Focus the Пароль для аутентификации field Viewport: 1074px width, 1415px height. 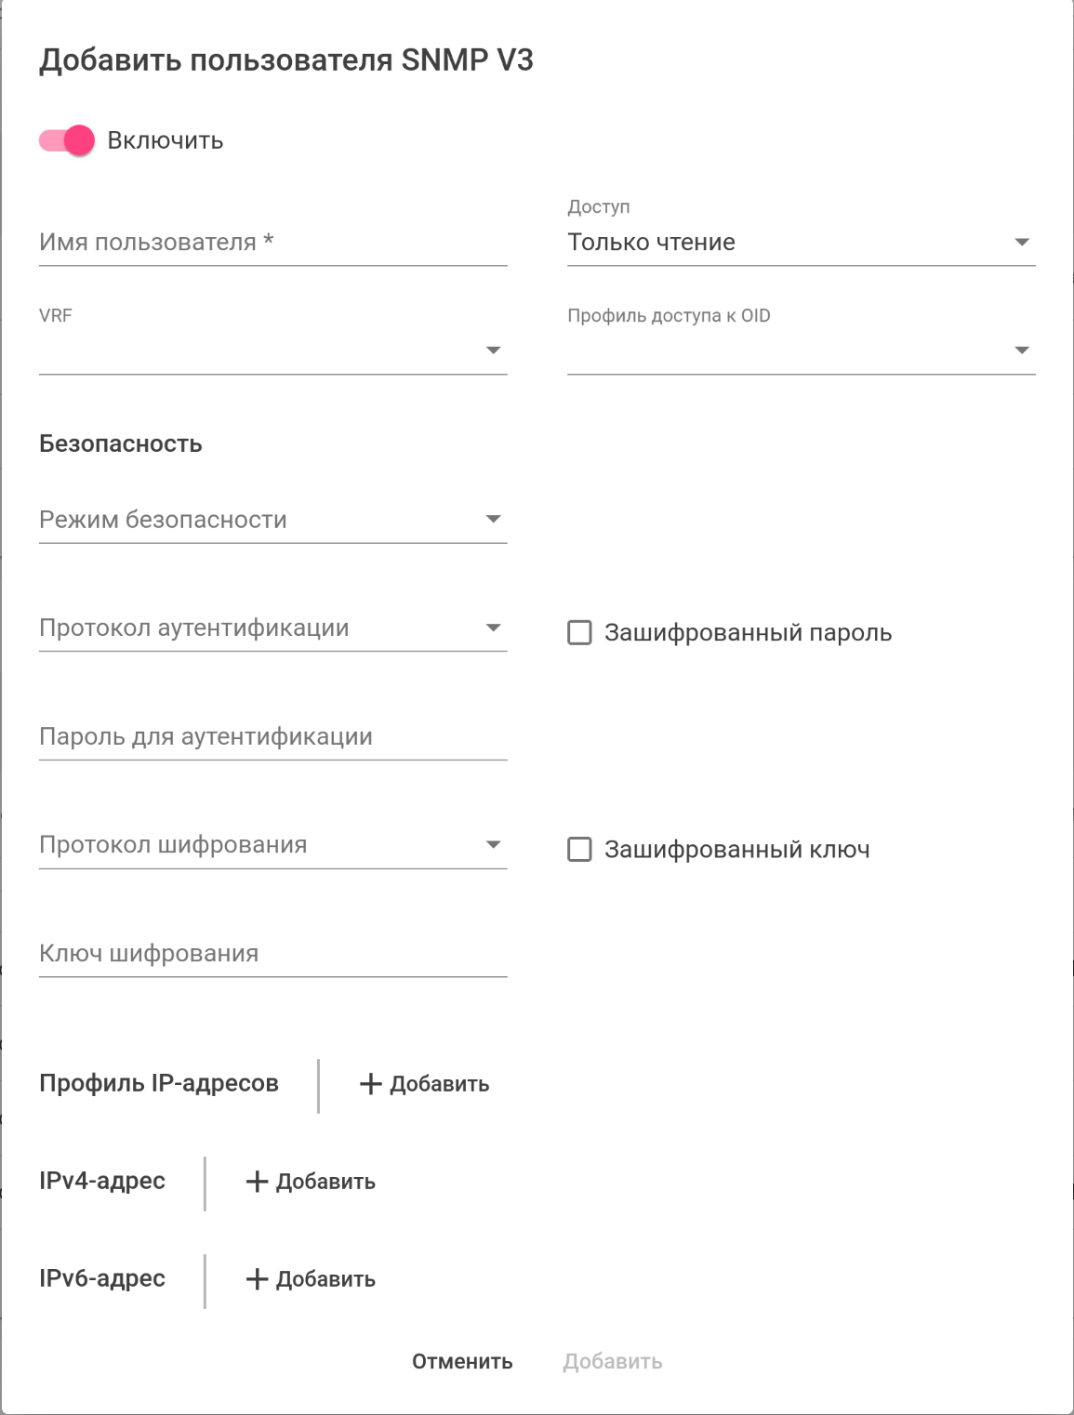point(272,737)
